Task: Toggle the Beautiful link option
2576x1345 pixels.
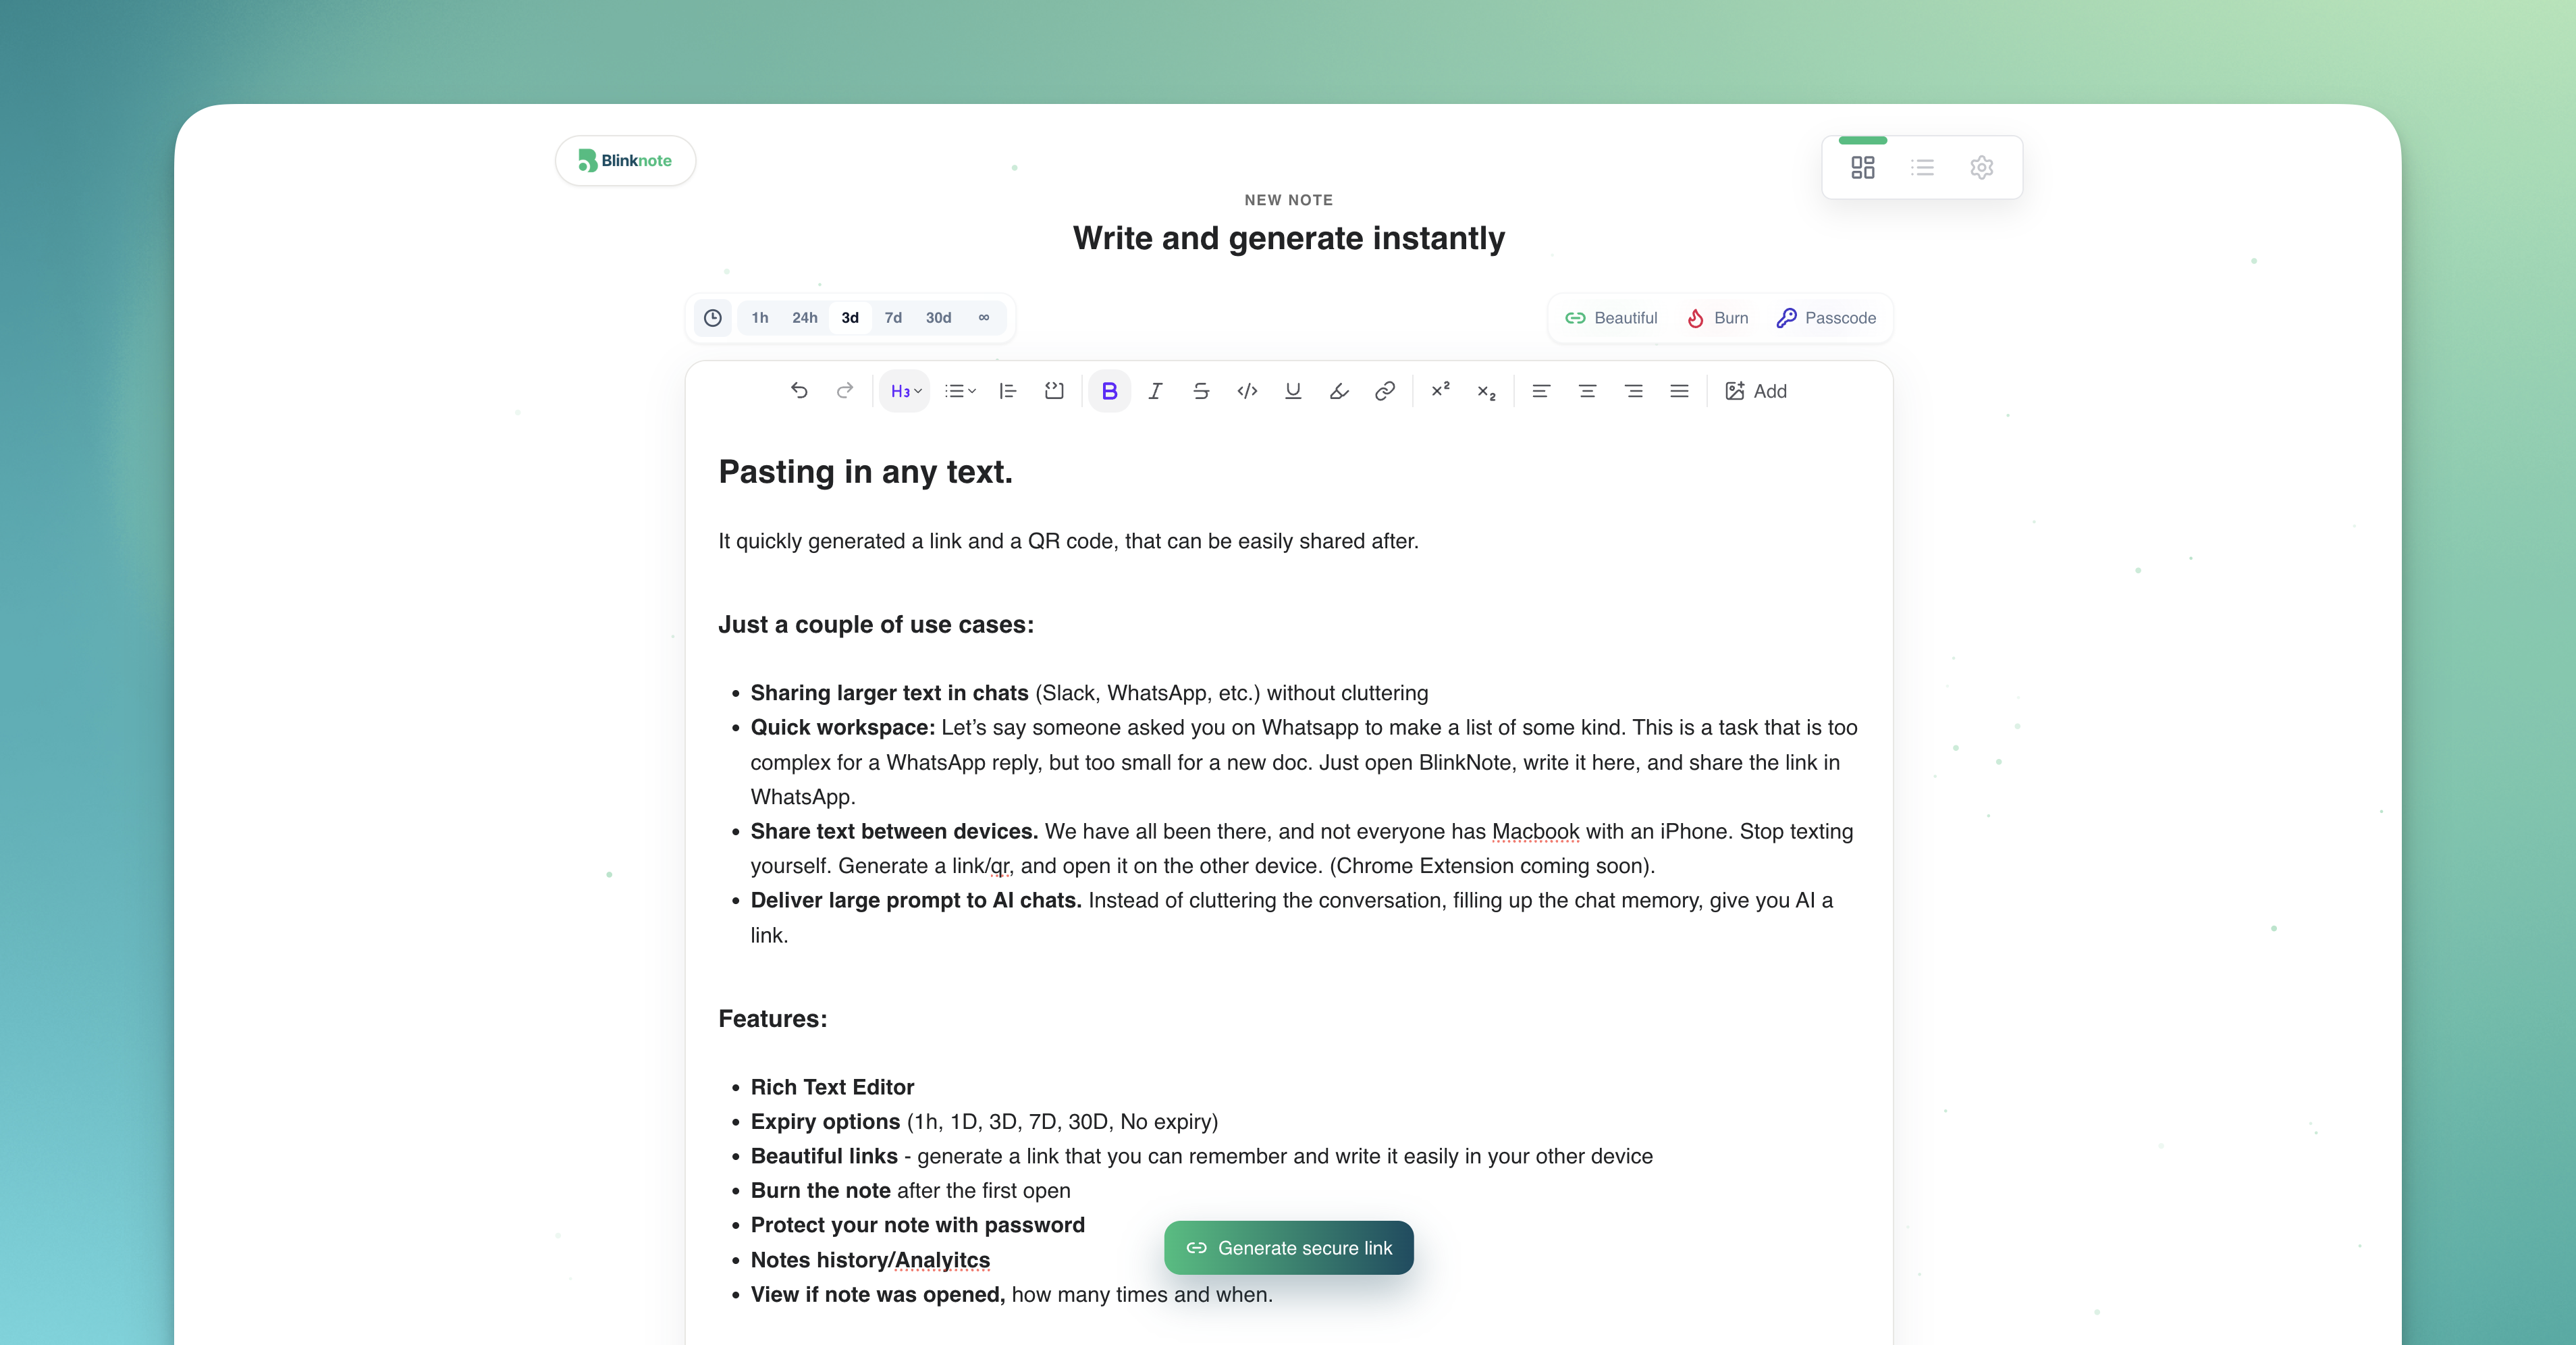Action: [1611, 318]
